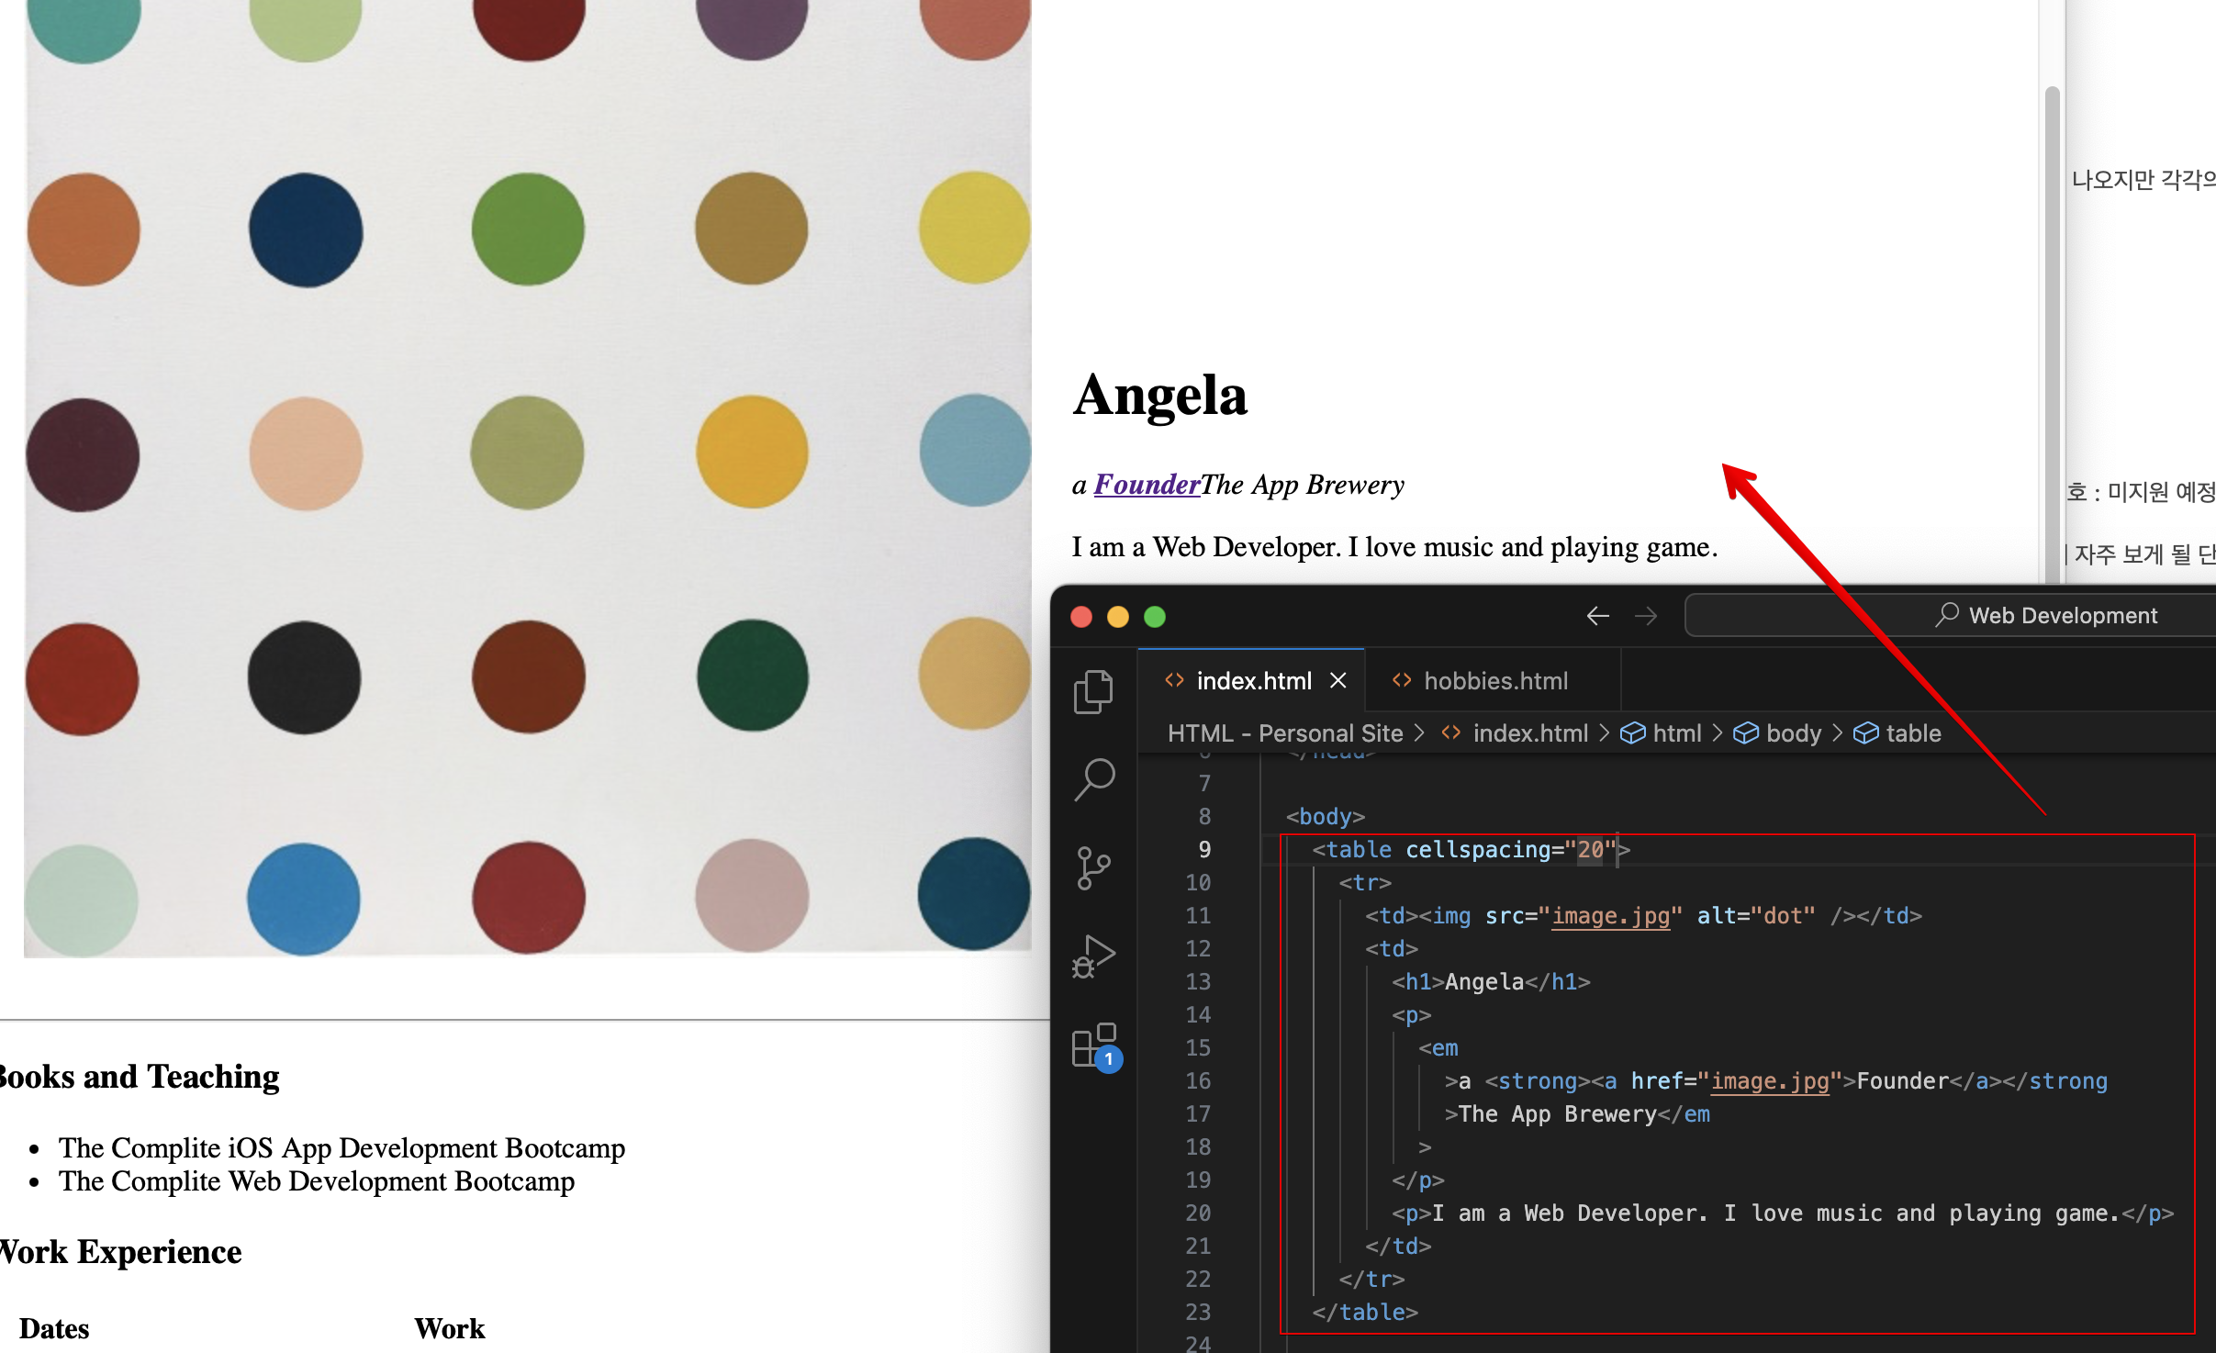
Task: Click the Founder link on the web page
Action: pyautogui.click(x=1147, y=484)
